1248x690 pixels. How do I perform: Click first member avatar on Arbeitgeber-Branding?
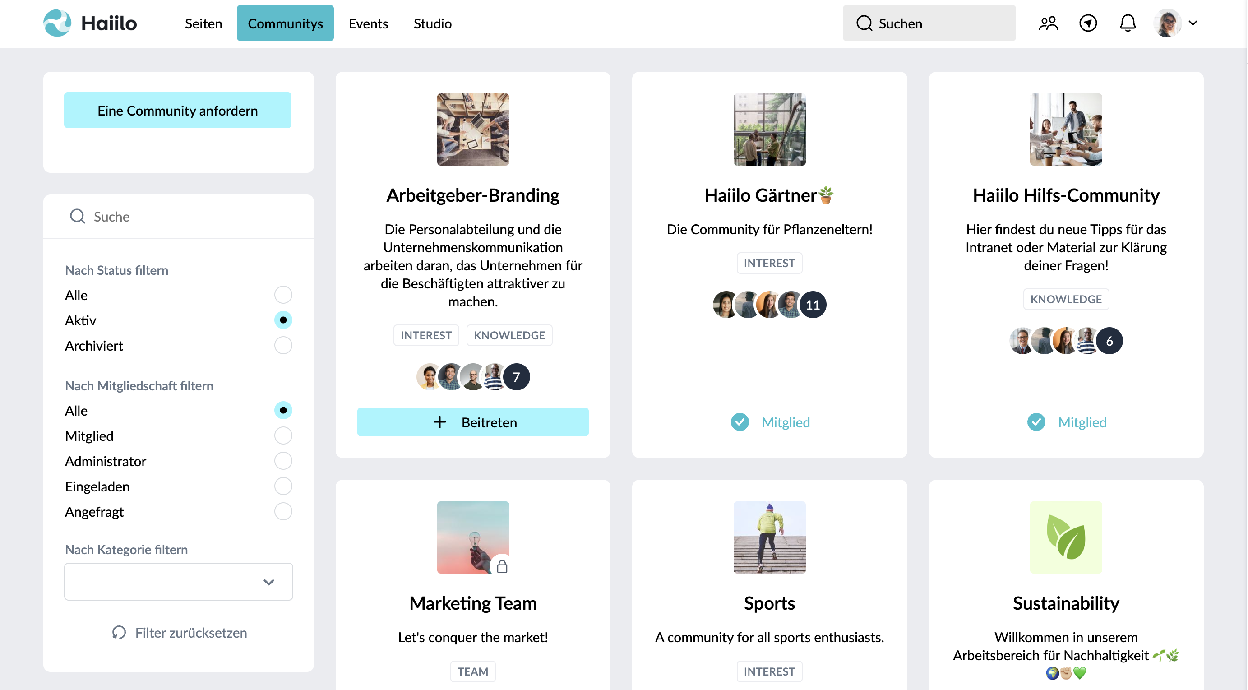tap(429, 377)
